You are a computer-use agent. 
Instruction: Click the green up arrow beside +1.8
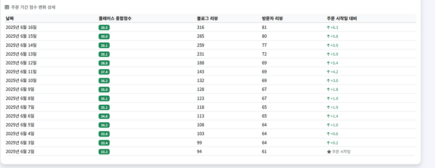pyautogui.click(x=328, y=90)
